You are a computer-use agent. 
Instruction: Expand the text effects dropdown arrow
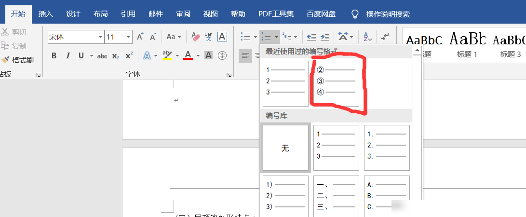coord(156,56)
